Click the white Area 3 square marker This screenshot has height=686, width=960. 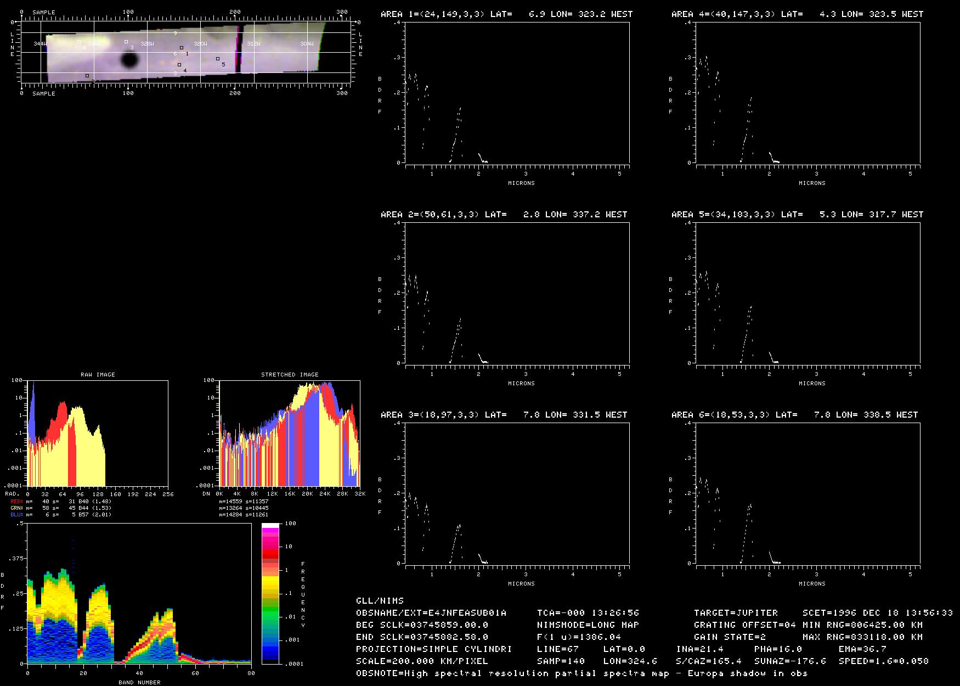click(x=126, y=42)
